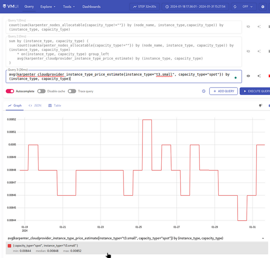
Task: Open the time range picker
Action: [x=195, y=7]
